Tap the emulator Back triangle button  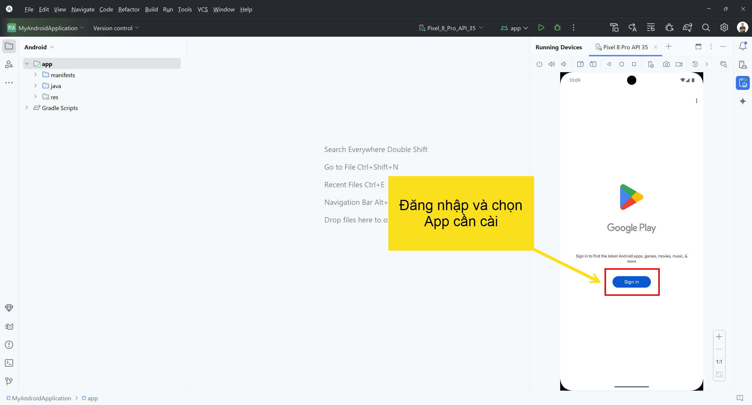coord(609,64)
